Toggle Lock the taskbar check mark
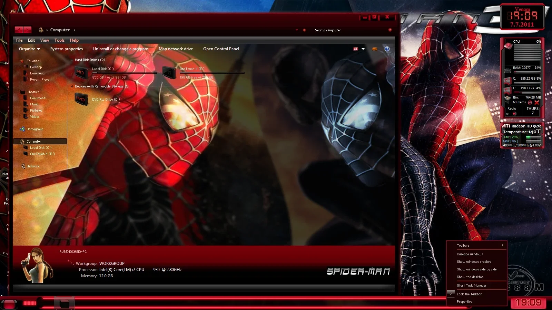The image size is (552, 310). point(451,294)
